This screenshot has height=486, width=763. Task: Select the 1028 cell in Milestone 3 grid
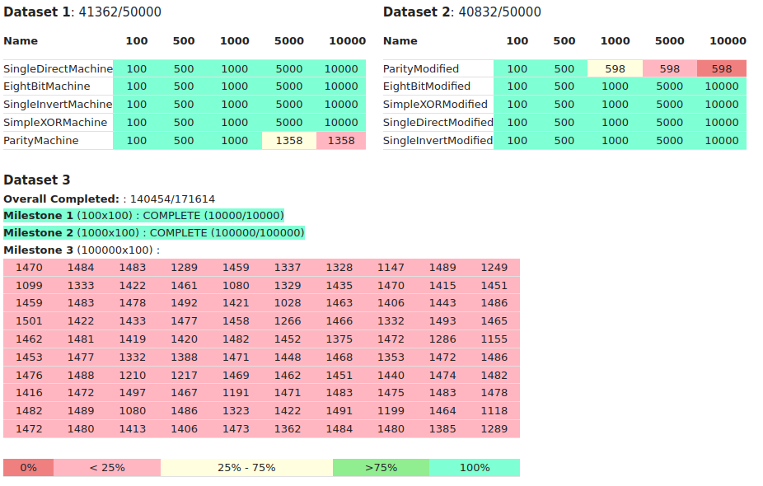[288, 303]
